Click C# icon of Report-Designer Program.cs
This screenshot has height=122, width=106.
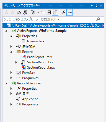[19, 104]
